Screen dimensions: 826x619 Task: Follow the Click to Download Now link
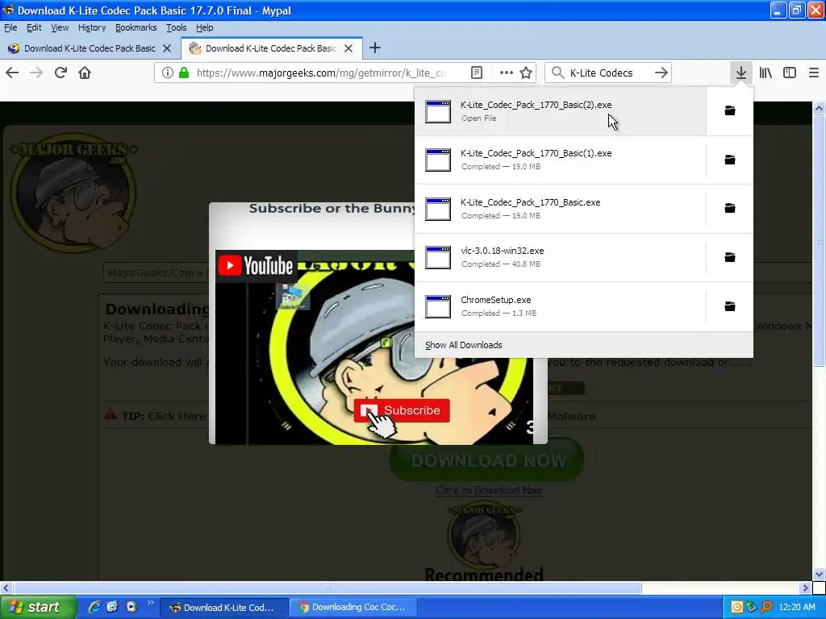point(489,491)
